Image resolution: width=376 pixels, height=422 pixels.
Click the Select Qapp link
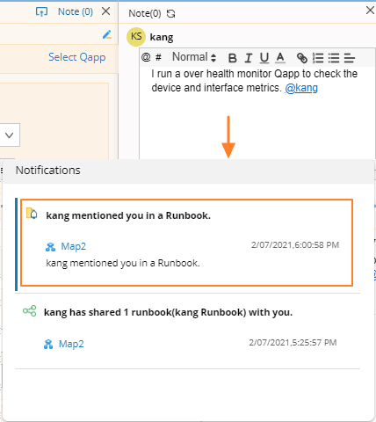(77, 57)
